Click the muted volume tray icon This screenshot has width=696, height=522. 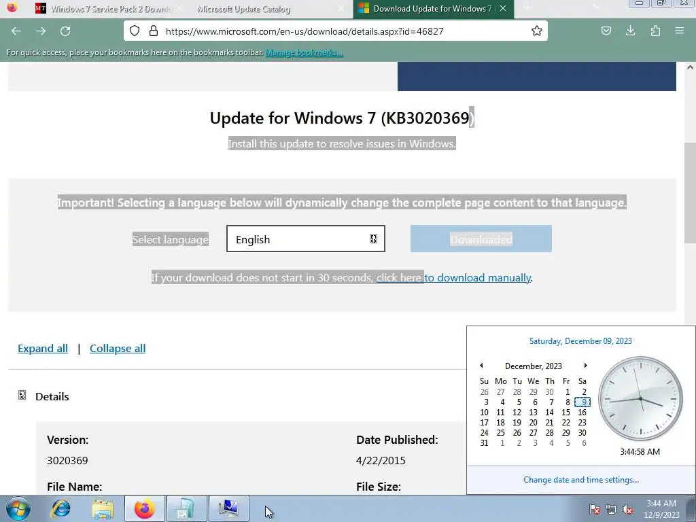[627, 509]
